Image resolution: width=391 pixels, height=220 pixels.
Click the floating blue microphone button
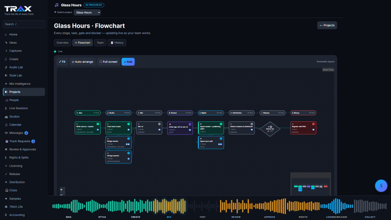pyautogui.click(x=381, y=186)
